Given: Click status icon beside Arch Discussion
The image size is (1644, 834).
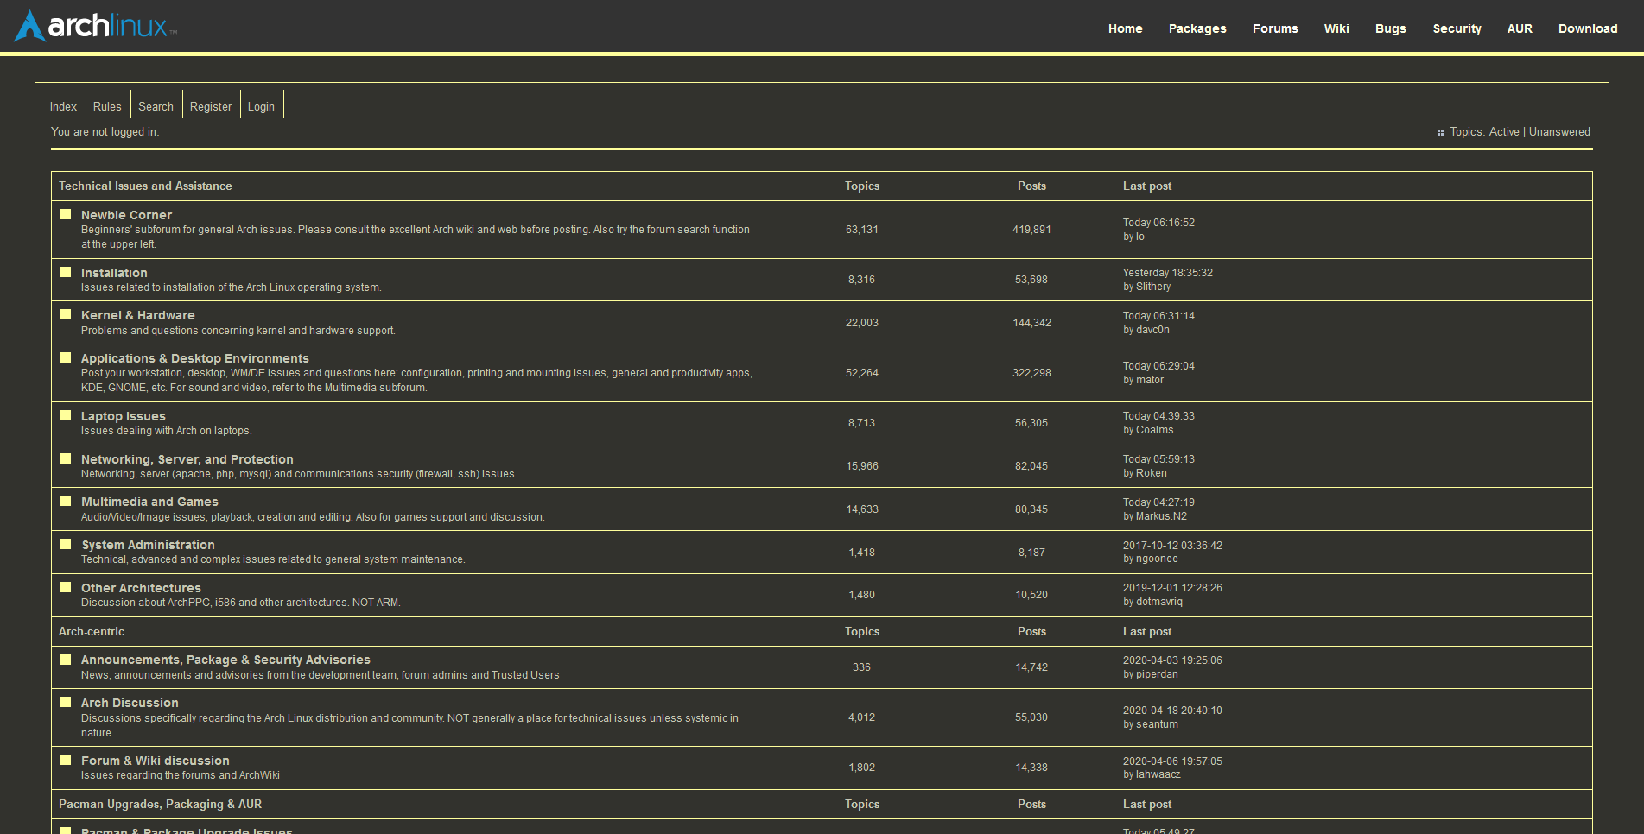Looking at the screenshot, I should point(66,702).
